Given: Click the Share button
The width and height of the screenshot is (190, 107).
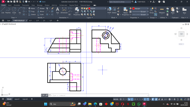Looking at the screenshot, I should pos(42,2).
